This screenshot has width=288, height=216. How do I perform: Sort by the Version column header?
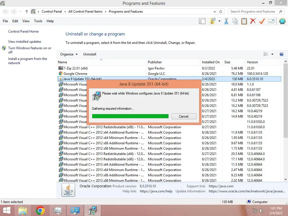point(263,62)
